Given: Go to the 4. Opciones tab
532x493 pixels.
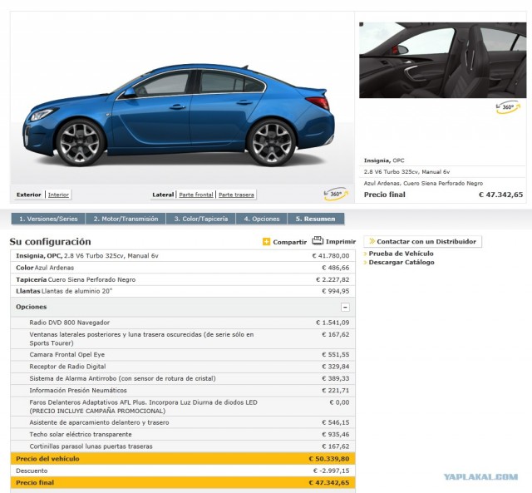Looking at the screenshot, I should coord(262,219).
